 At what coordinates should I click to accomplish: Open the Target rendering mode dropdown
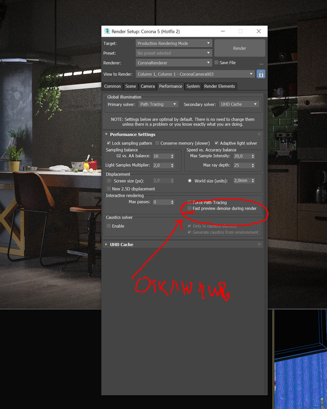tap(174, 43)
